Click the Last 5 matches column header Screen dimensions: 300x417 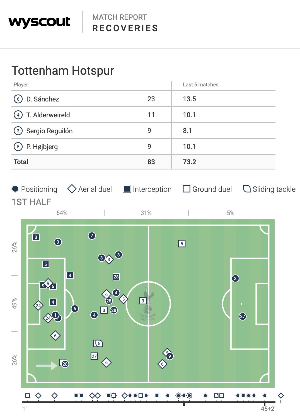(x=200, y=84)
